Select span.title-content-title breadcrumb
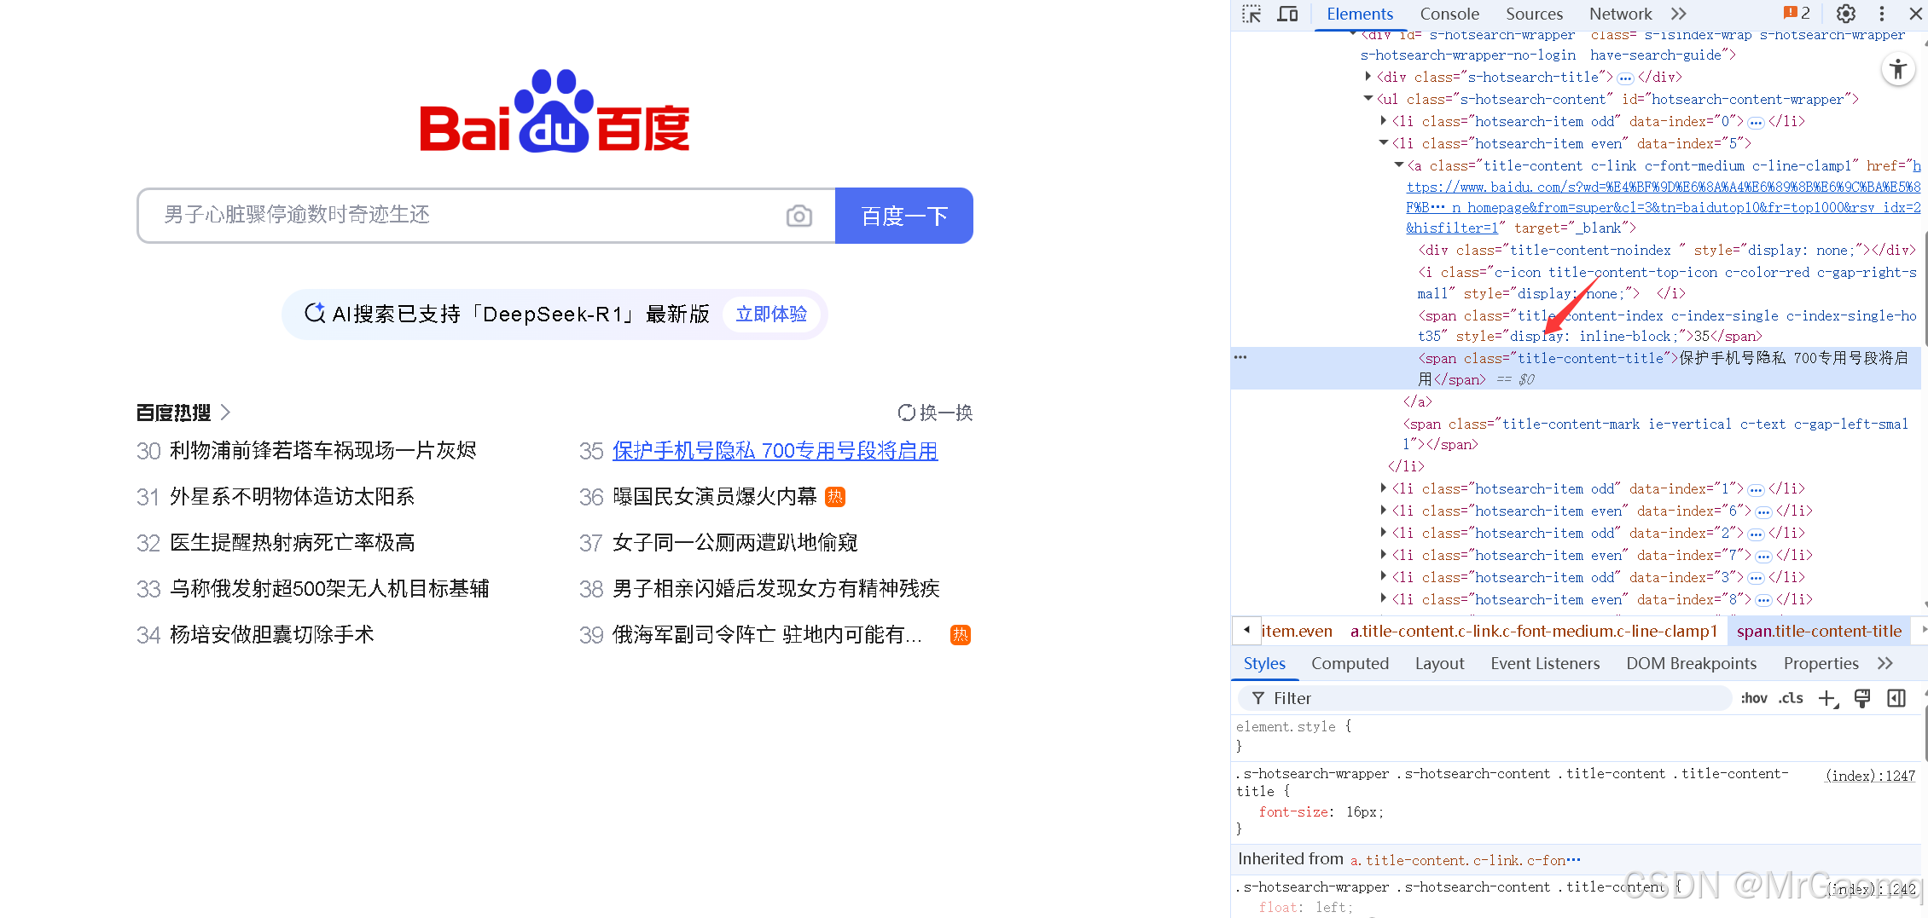 (1819, 632)
